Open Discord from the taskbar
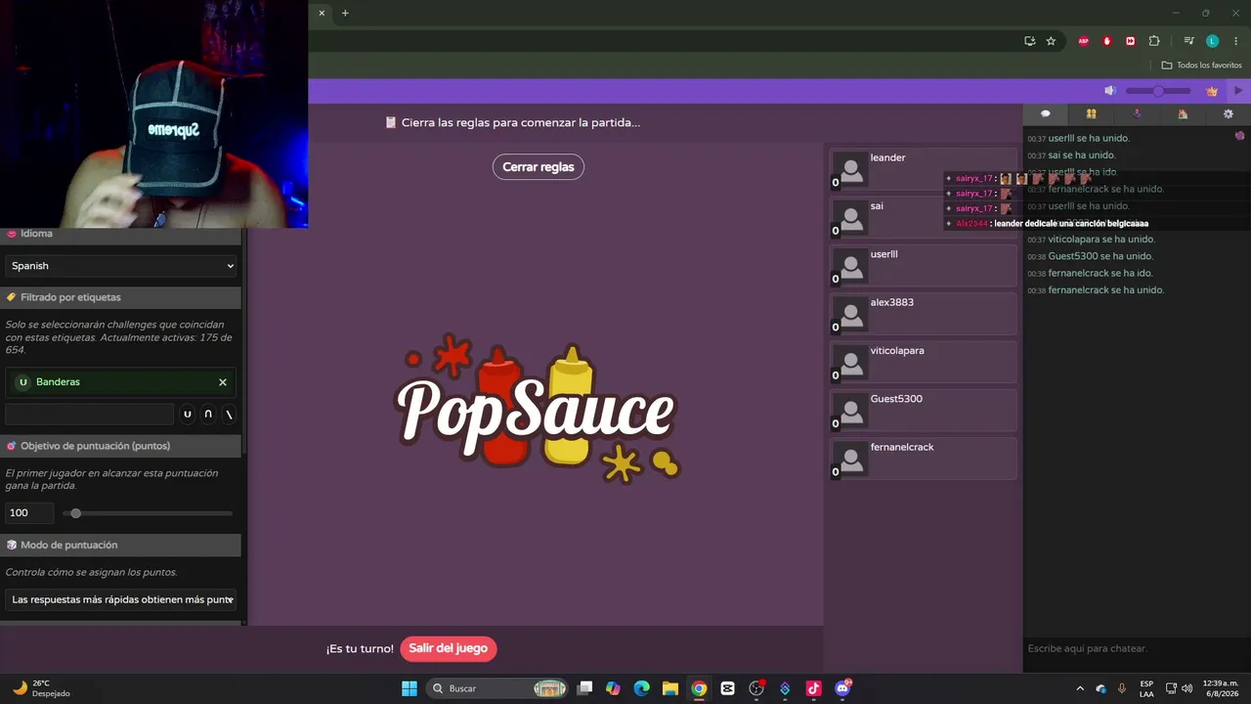The height and width of the screenshot is (704, 1251). (842, 688)
